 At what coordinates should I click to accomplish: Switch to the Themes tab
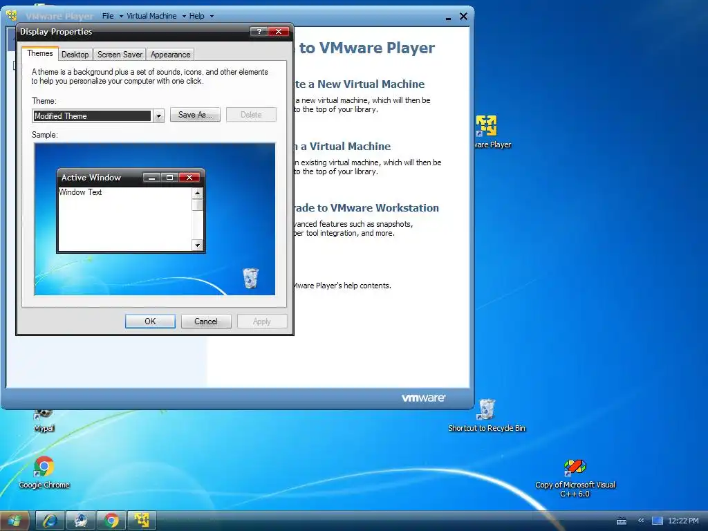tap(39, 53)
